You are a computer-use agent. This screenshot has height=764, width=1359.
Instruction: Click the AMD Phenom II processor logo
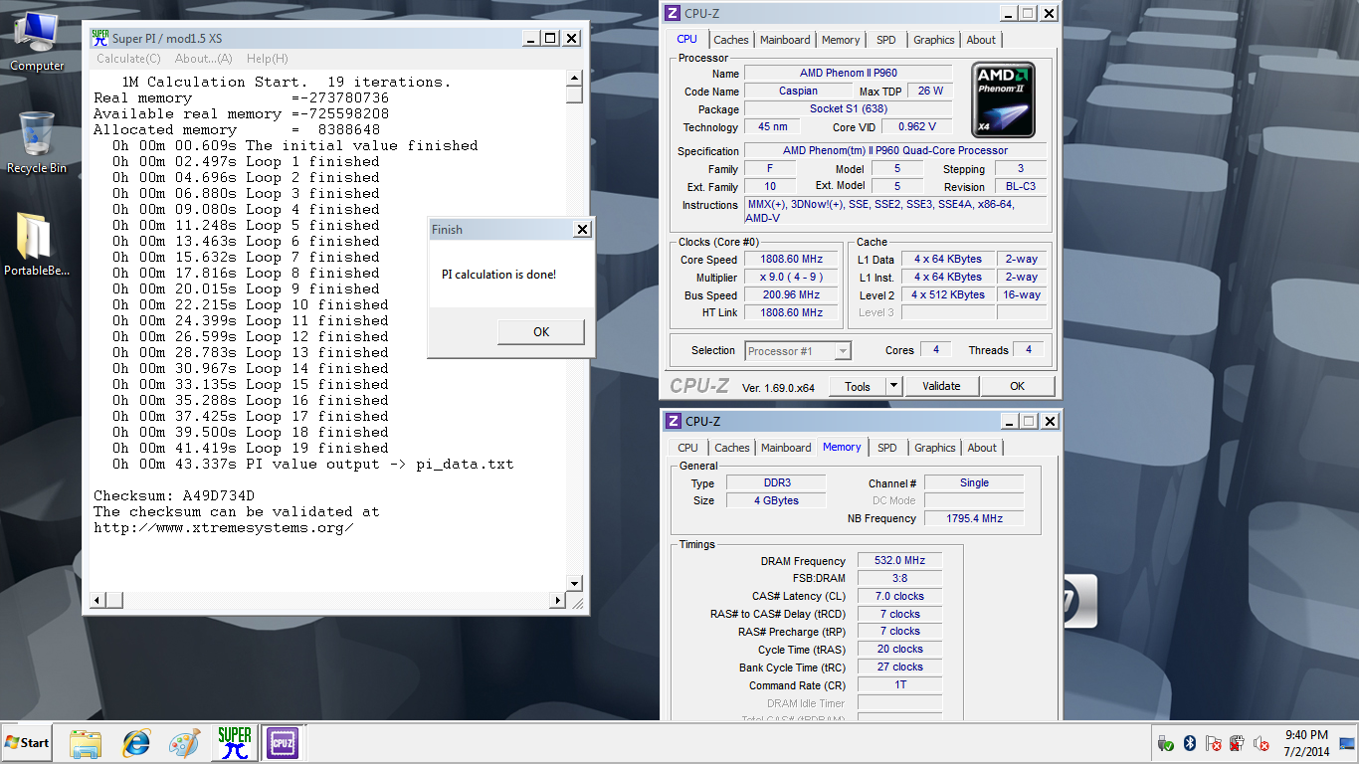click(1003, 99)
